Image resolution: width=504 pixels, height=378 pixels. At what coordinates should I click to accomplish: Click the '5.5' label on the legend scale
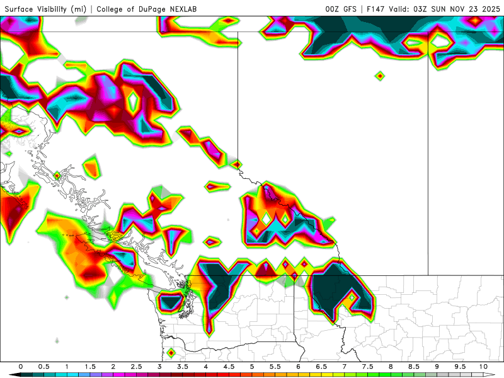click(x=275, y=367)
